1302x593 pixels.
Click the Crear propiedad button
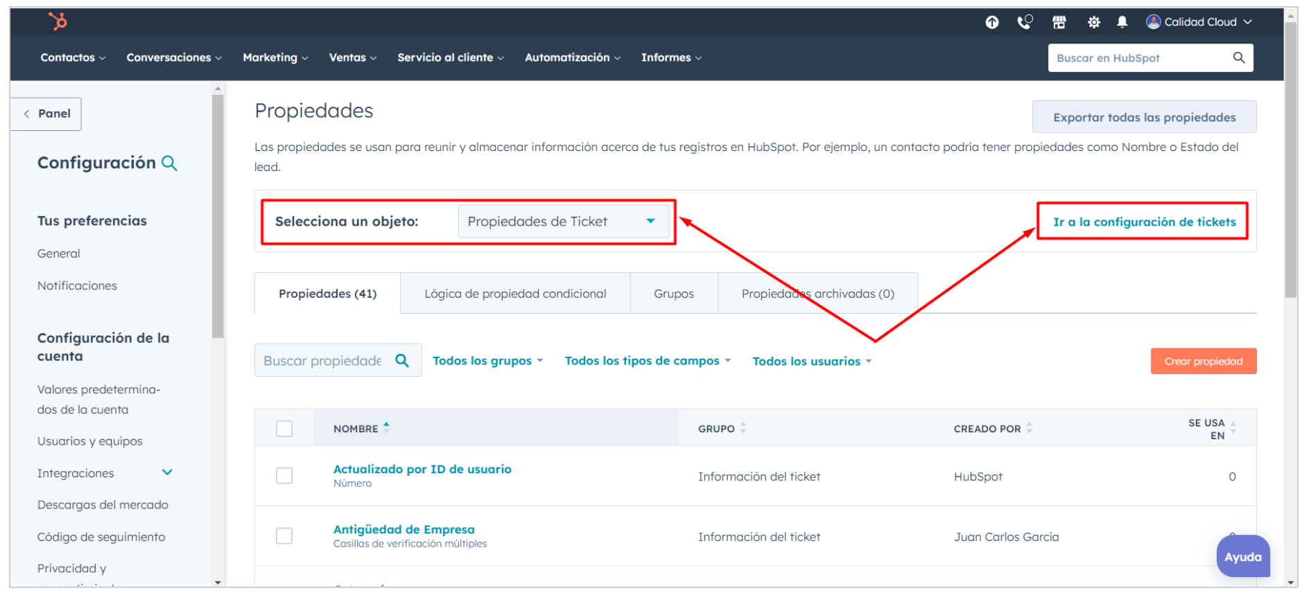tap(1203, 361)
